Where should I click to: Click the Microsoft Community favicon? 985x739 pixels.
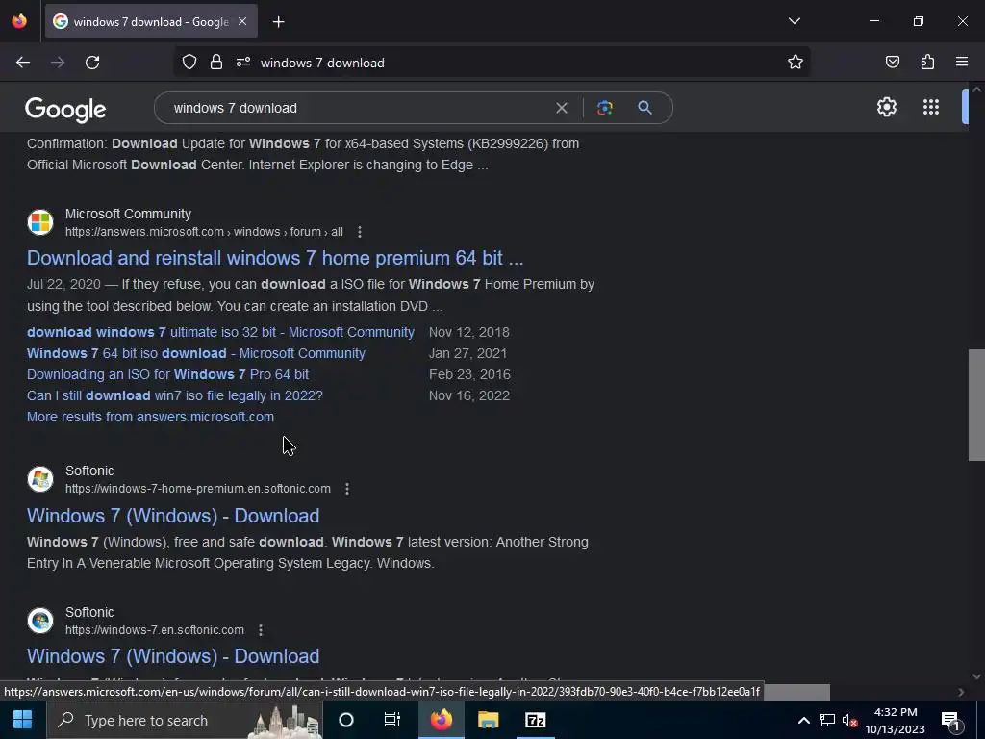point(40,222)
